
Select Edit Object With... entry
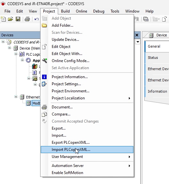(87, 54)
